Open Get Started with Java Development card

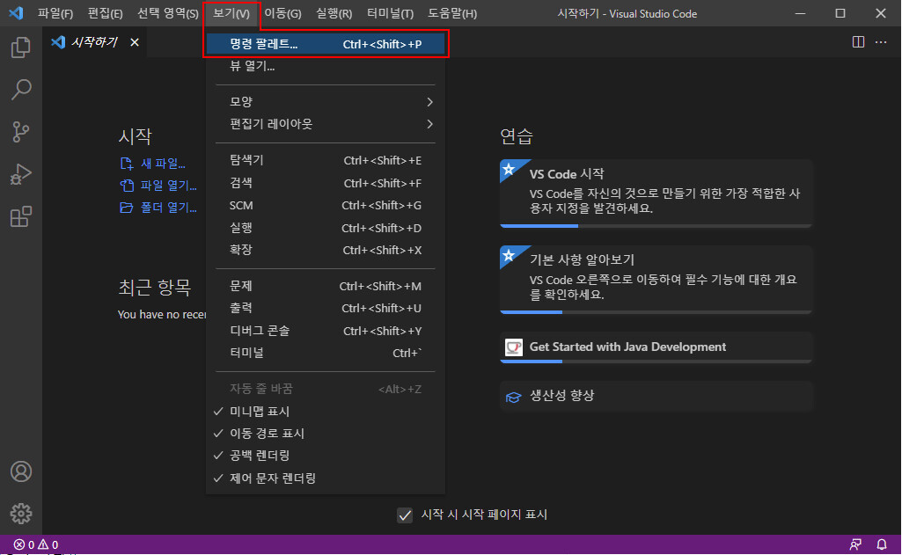(656, 347)
